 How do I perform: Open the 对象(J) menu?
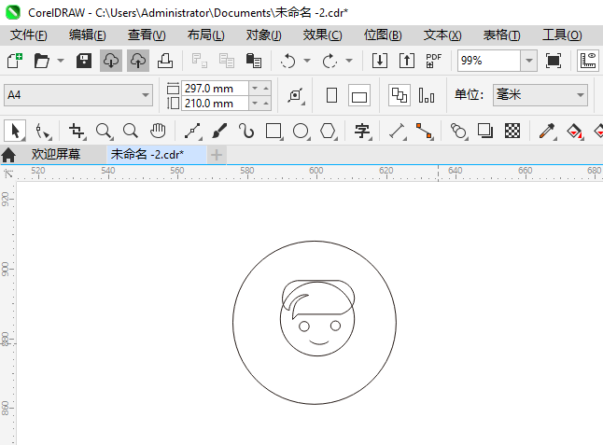point(264,35)
